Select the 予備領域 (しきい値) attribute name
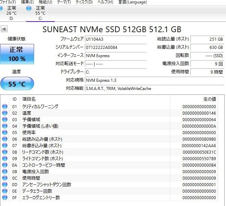 pyautogui.click(x=40, y=126)
